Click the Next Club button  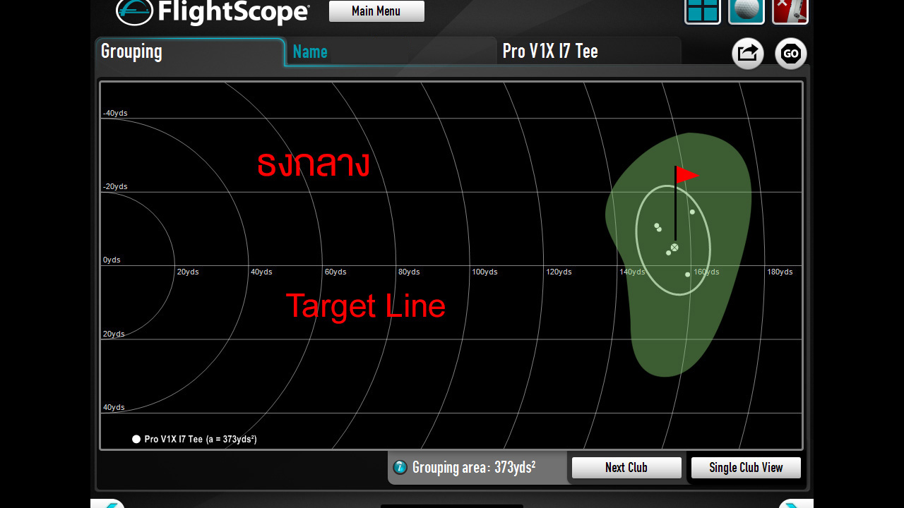coord(626,468)
